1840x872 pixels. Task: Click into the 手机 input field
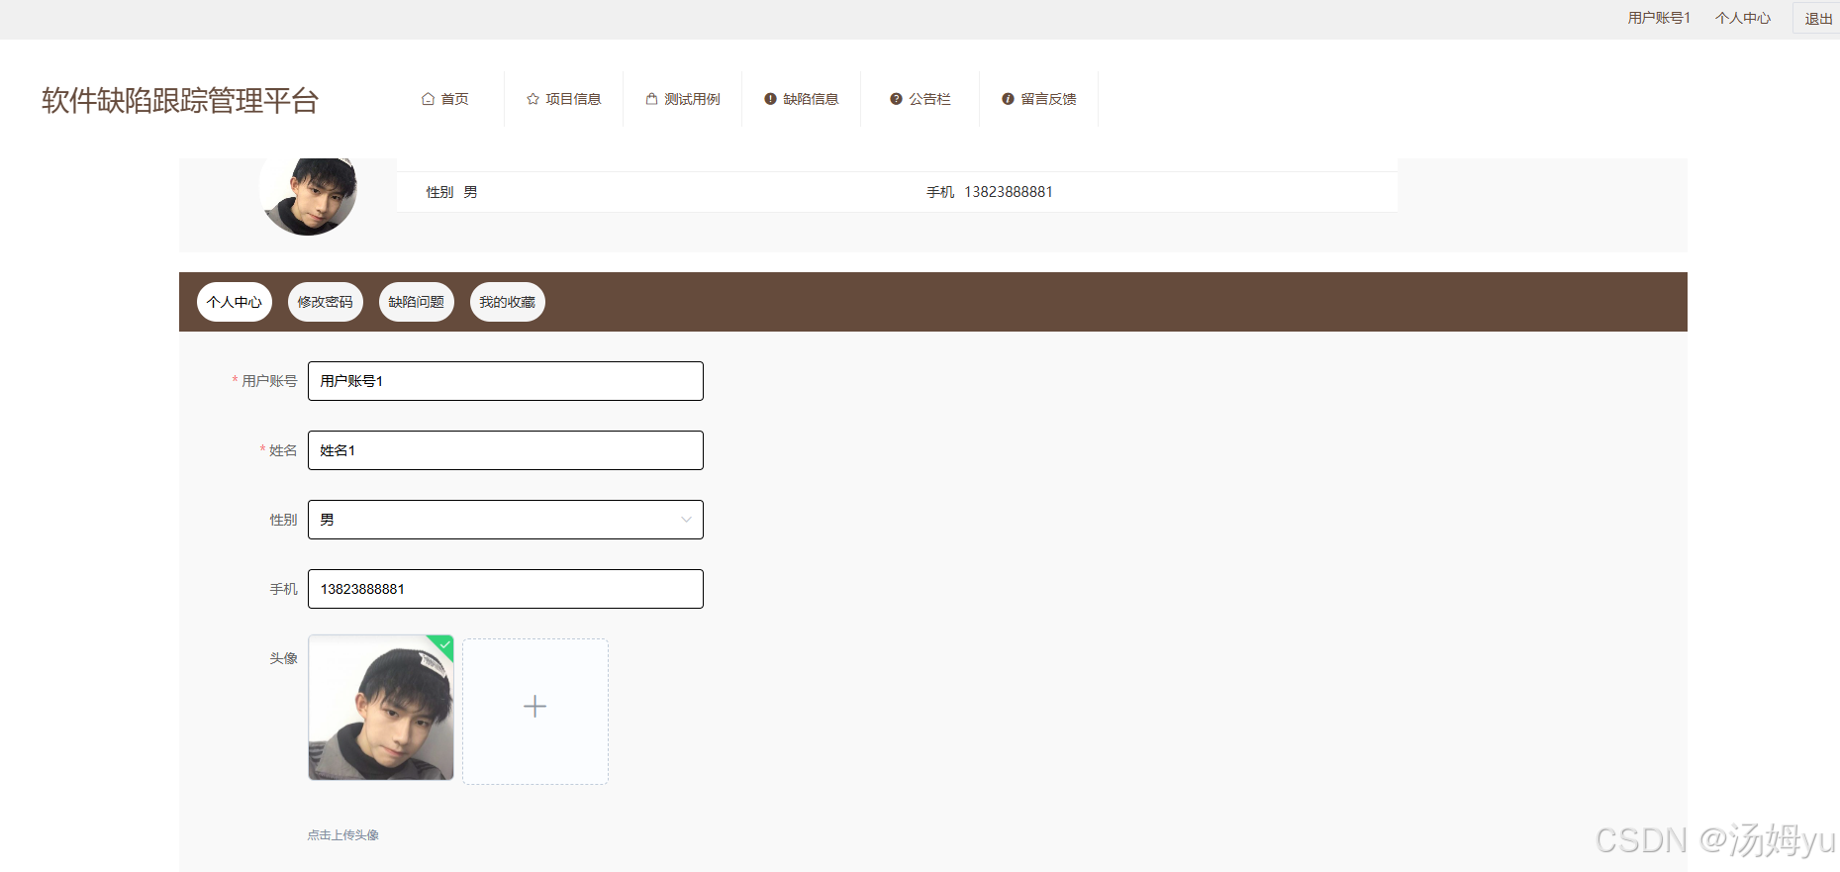506,589
